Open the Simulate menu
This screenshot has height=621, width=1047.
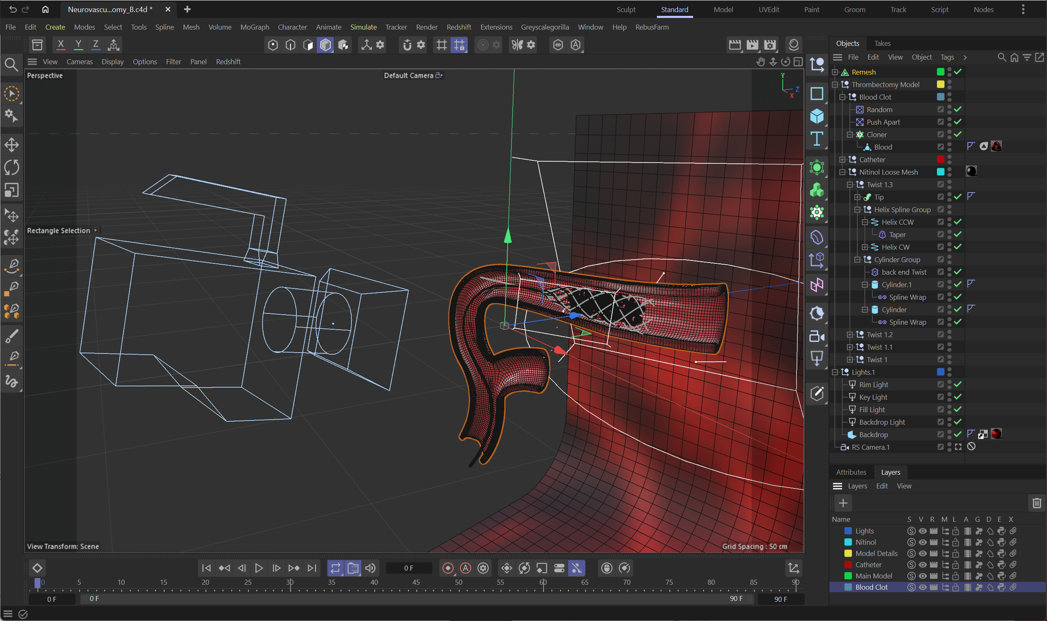(363, 27)
